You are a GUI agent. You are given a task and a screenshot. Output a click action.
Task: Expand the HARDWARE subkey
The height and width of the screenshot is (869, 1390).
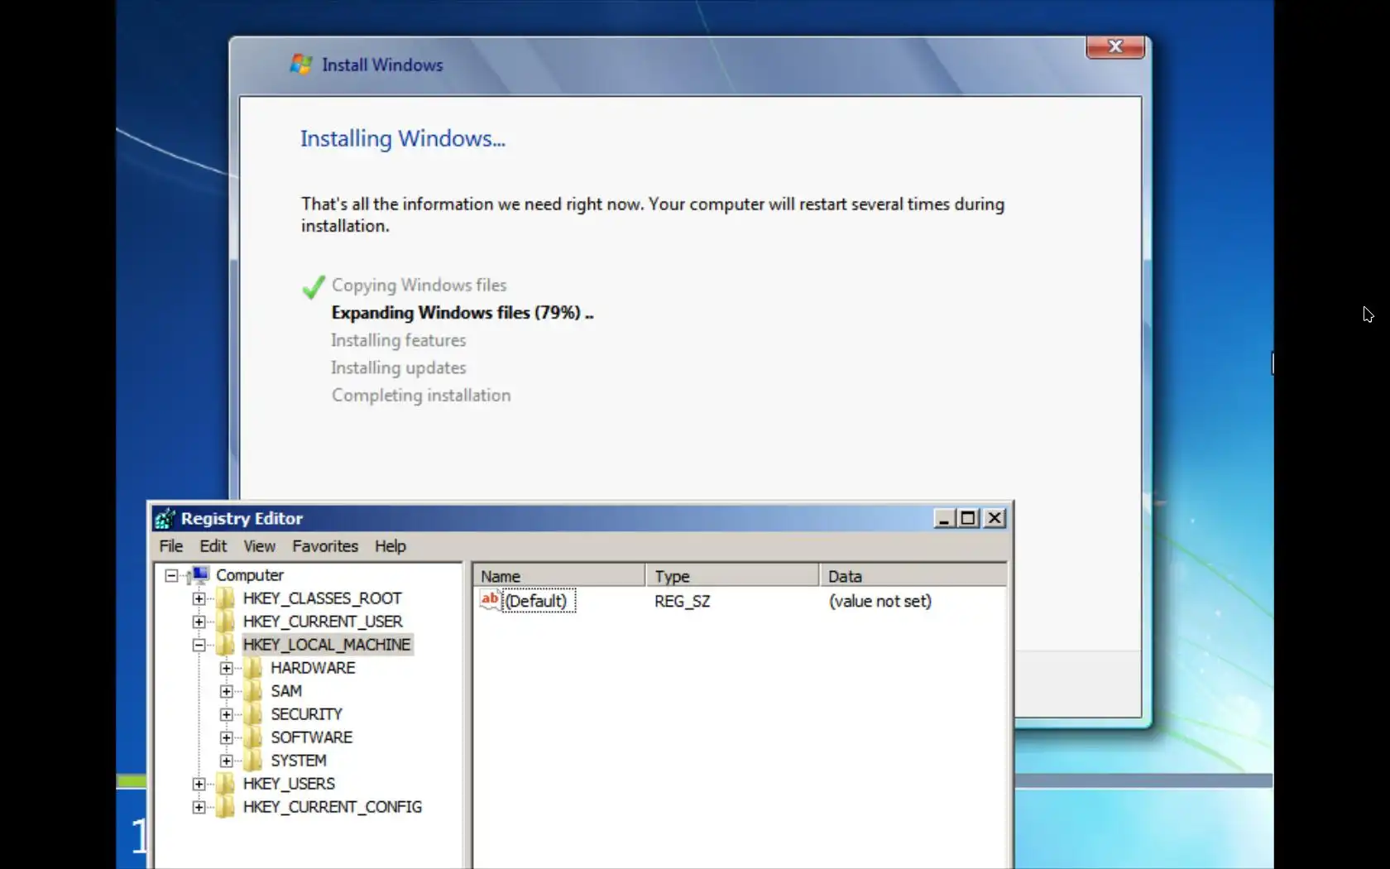click(226, 668)
